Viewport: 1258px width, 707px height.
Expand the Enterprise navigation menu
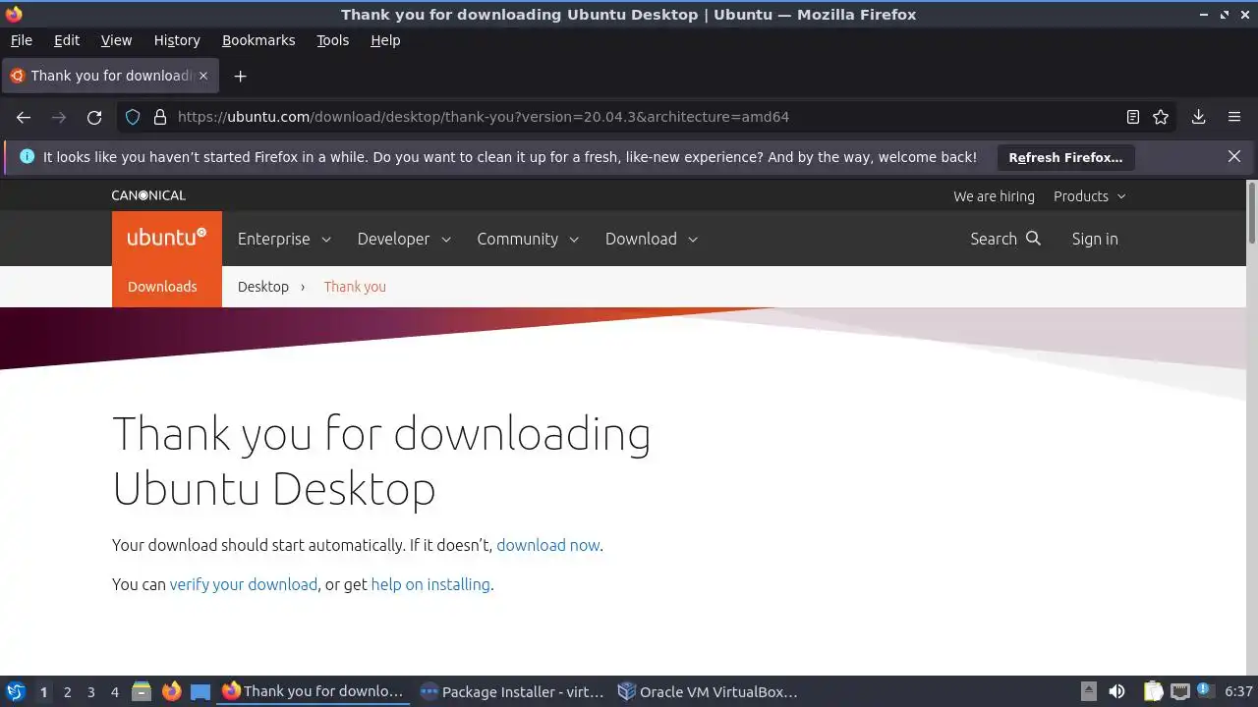pyautogui.click(x=284, y=239)
